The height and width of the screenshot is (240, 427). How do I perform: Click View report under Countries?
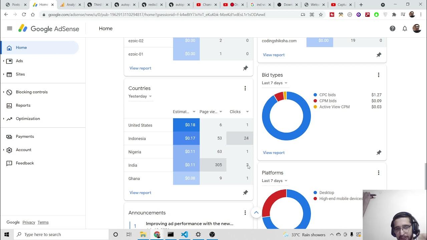pyautogui.click(x=140, y=193)
